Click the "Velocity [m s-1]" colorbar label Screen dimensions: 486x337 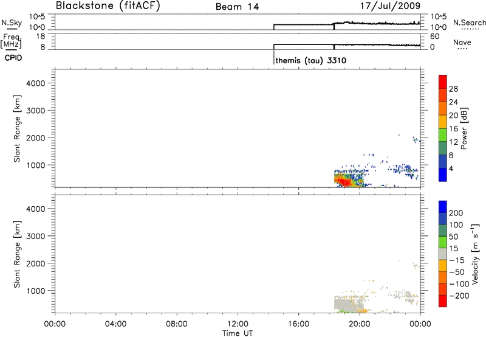(x=475, y=254)
